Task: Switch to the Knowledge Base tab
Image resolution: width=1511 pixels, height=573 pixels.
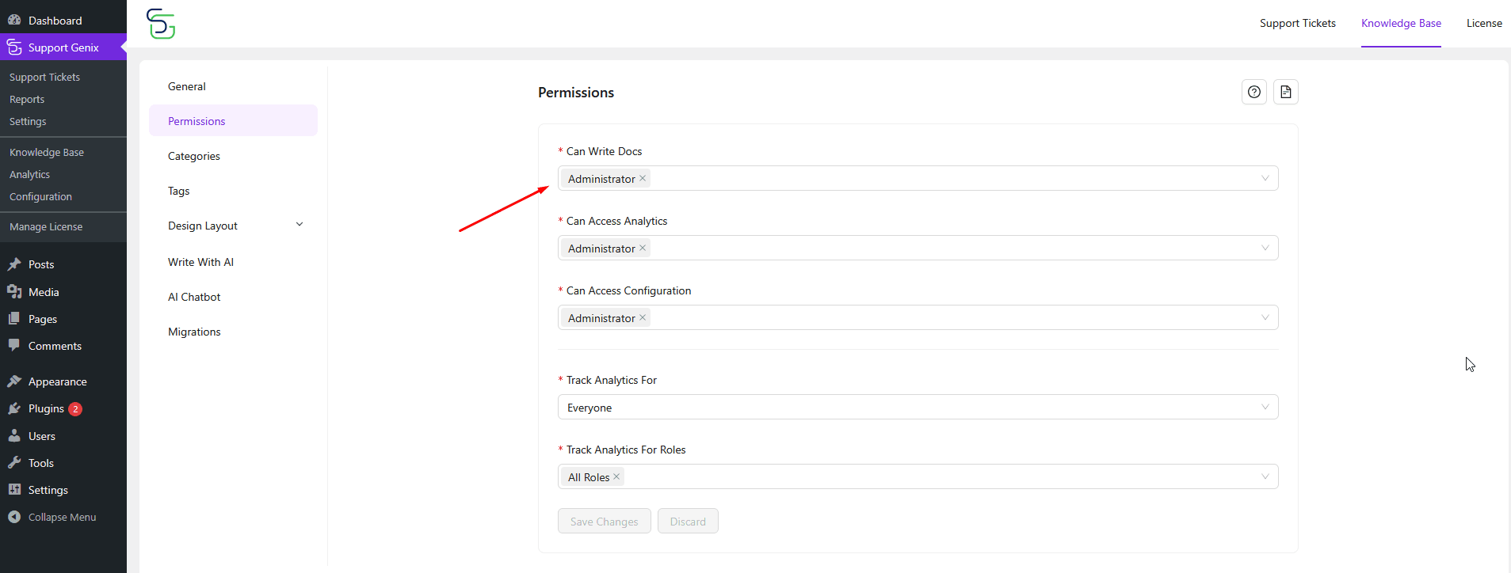Action: (1401, 23)
